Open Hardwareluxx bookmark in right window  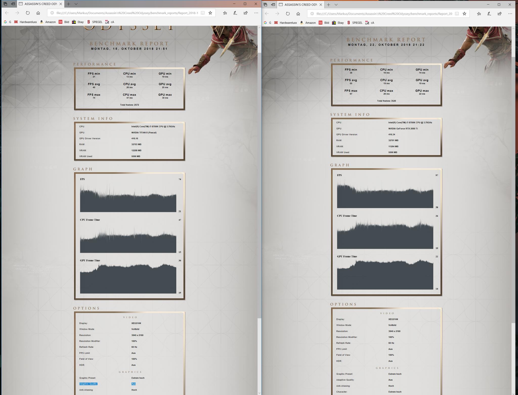coord(286,23)
